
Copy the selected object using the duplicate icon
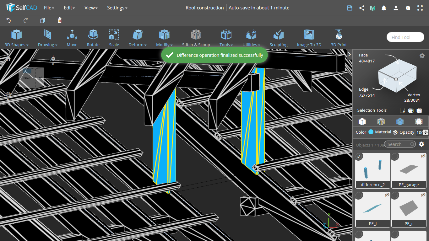[x=43, y=21]
